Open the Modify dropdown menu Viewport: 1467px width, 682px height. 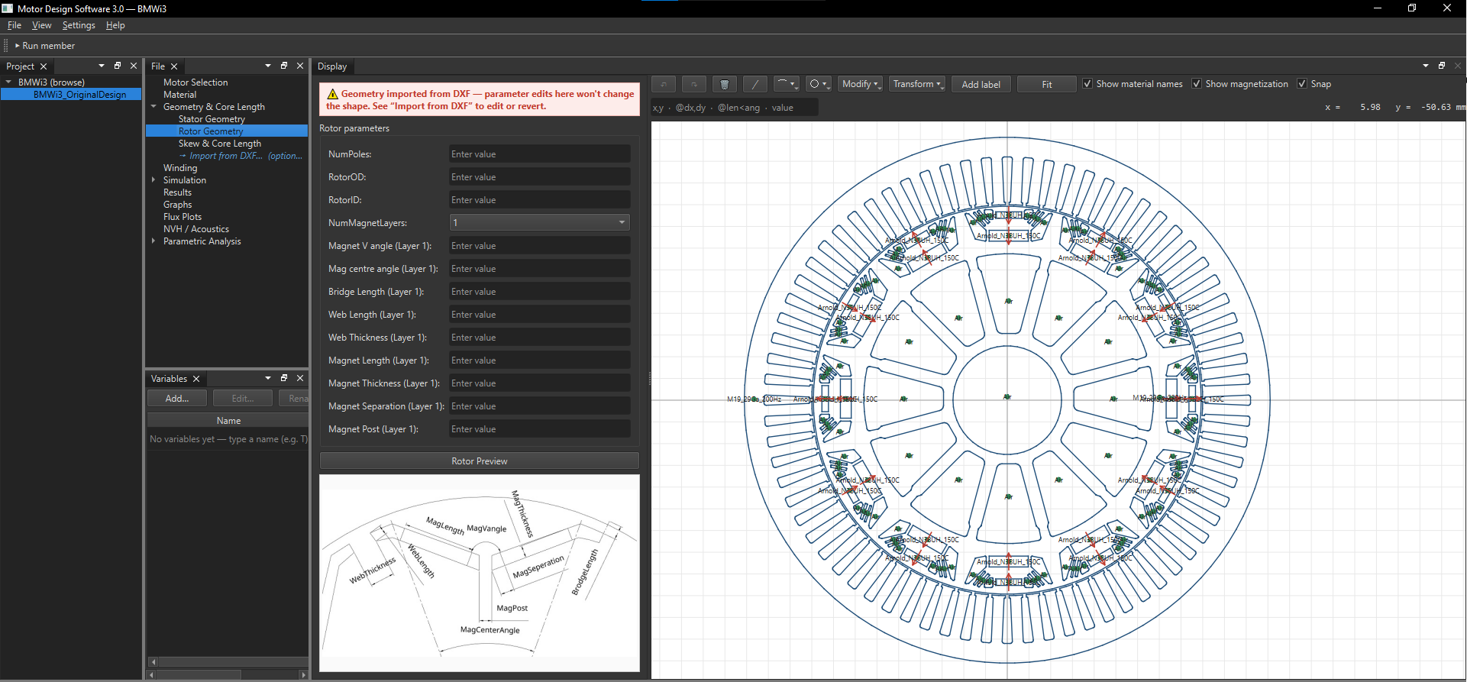pos(861,84)
